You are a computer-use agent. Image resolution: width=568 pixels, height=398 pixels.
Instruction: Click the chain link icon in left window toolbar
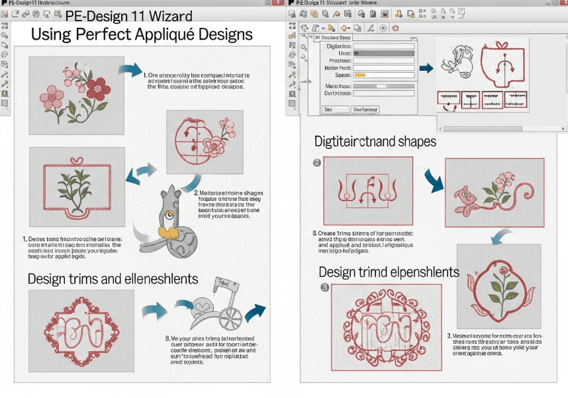25,14
